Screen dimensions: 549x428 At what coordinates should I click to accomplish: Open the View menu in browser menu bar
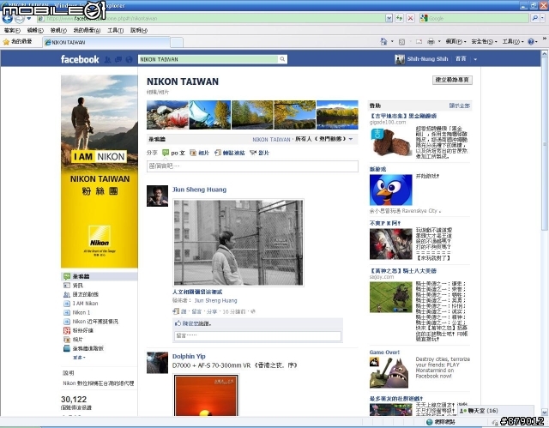pyautogui.click(x=58, y=30)
